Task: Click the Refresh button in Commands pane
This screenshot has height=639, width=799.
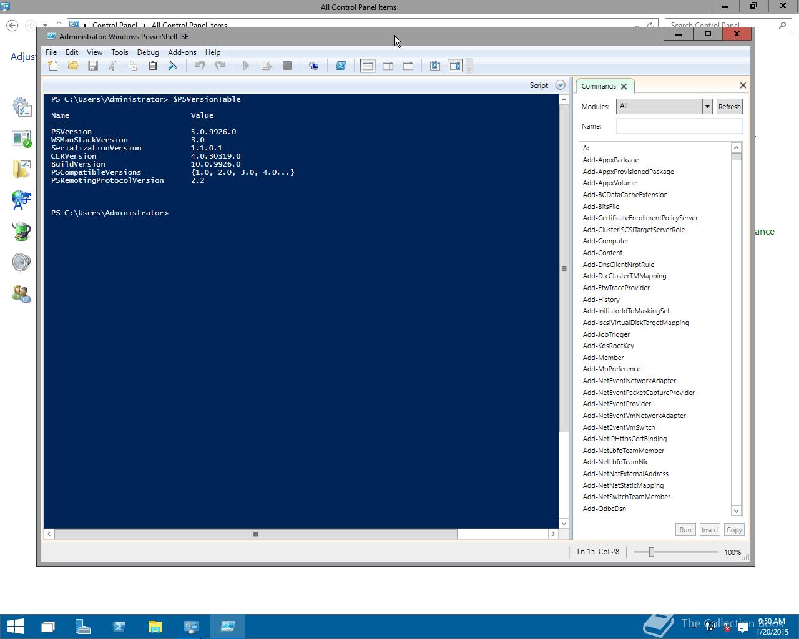Action: [729, 106]
